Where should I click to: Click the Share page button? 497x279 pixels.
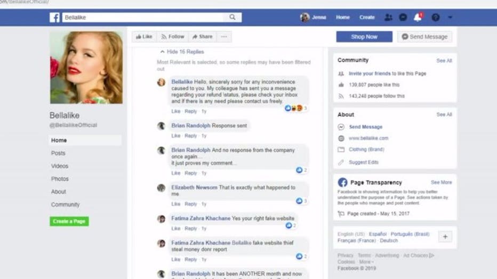[203, 37]
